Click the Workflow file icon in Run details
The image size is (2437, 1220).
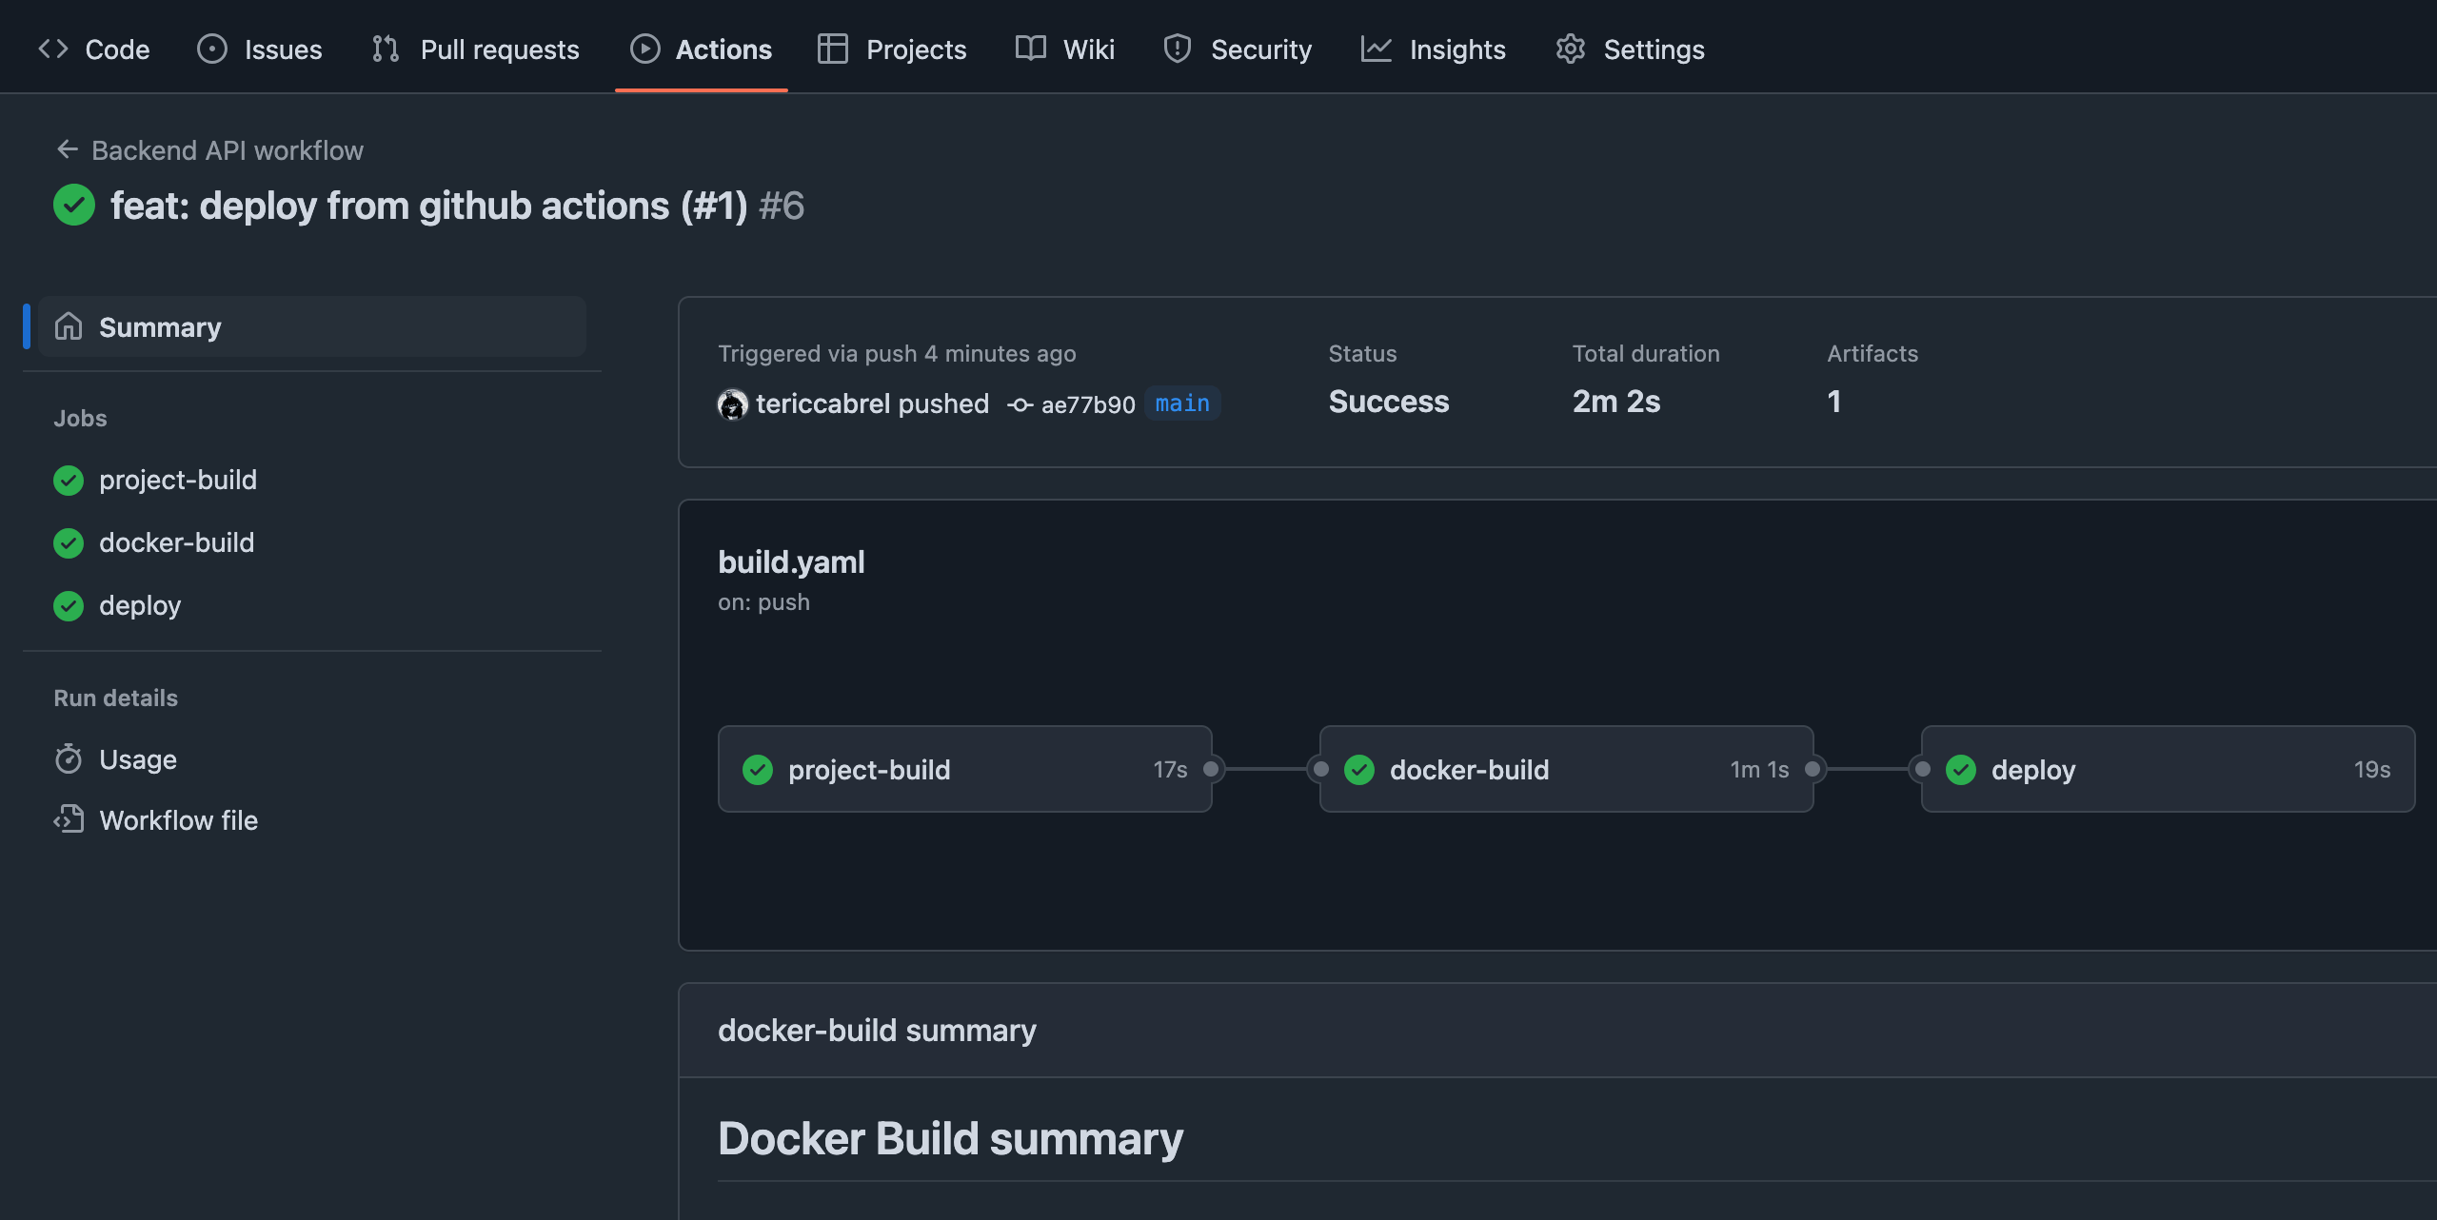pyautogui.click(x=68, y=819)
